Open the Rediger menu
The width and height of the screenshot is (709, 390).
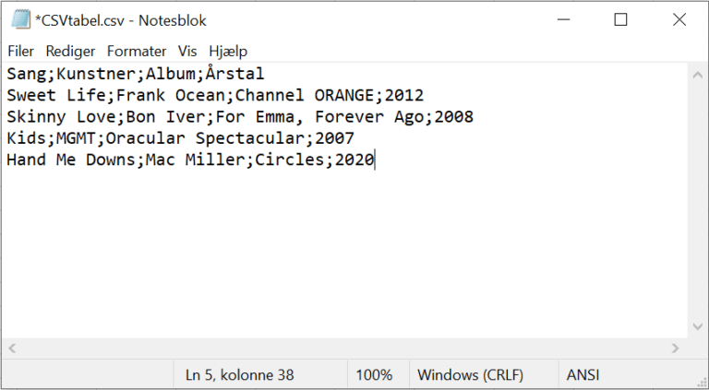tap(70, 51)
